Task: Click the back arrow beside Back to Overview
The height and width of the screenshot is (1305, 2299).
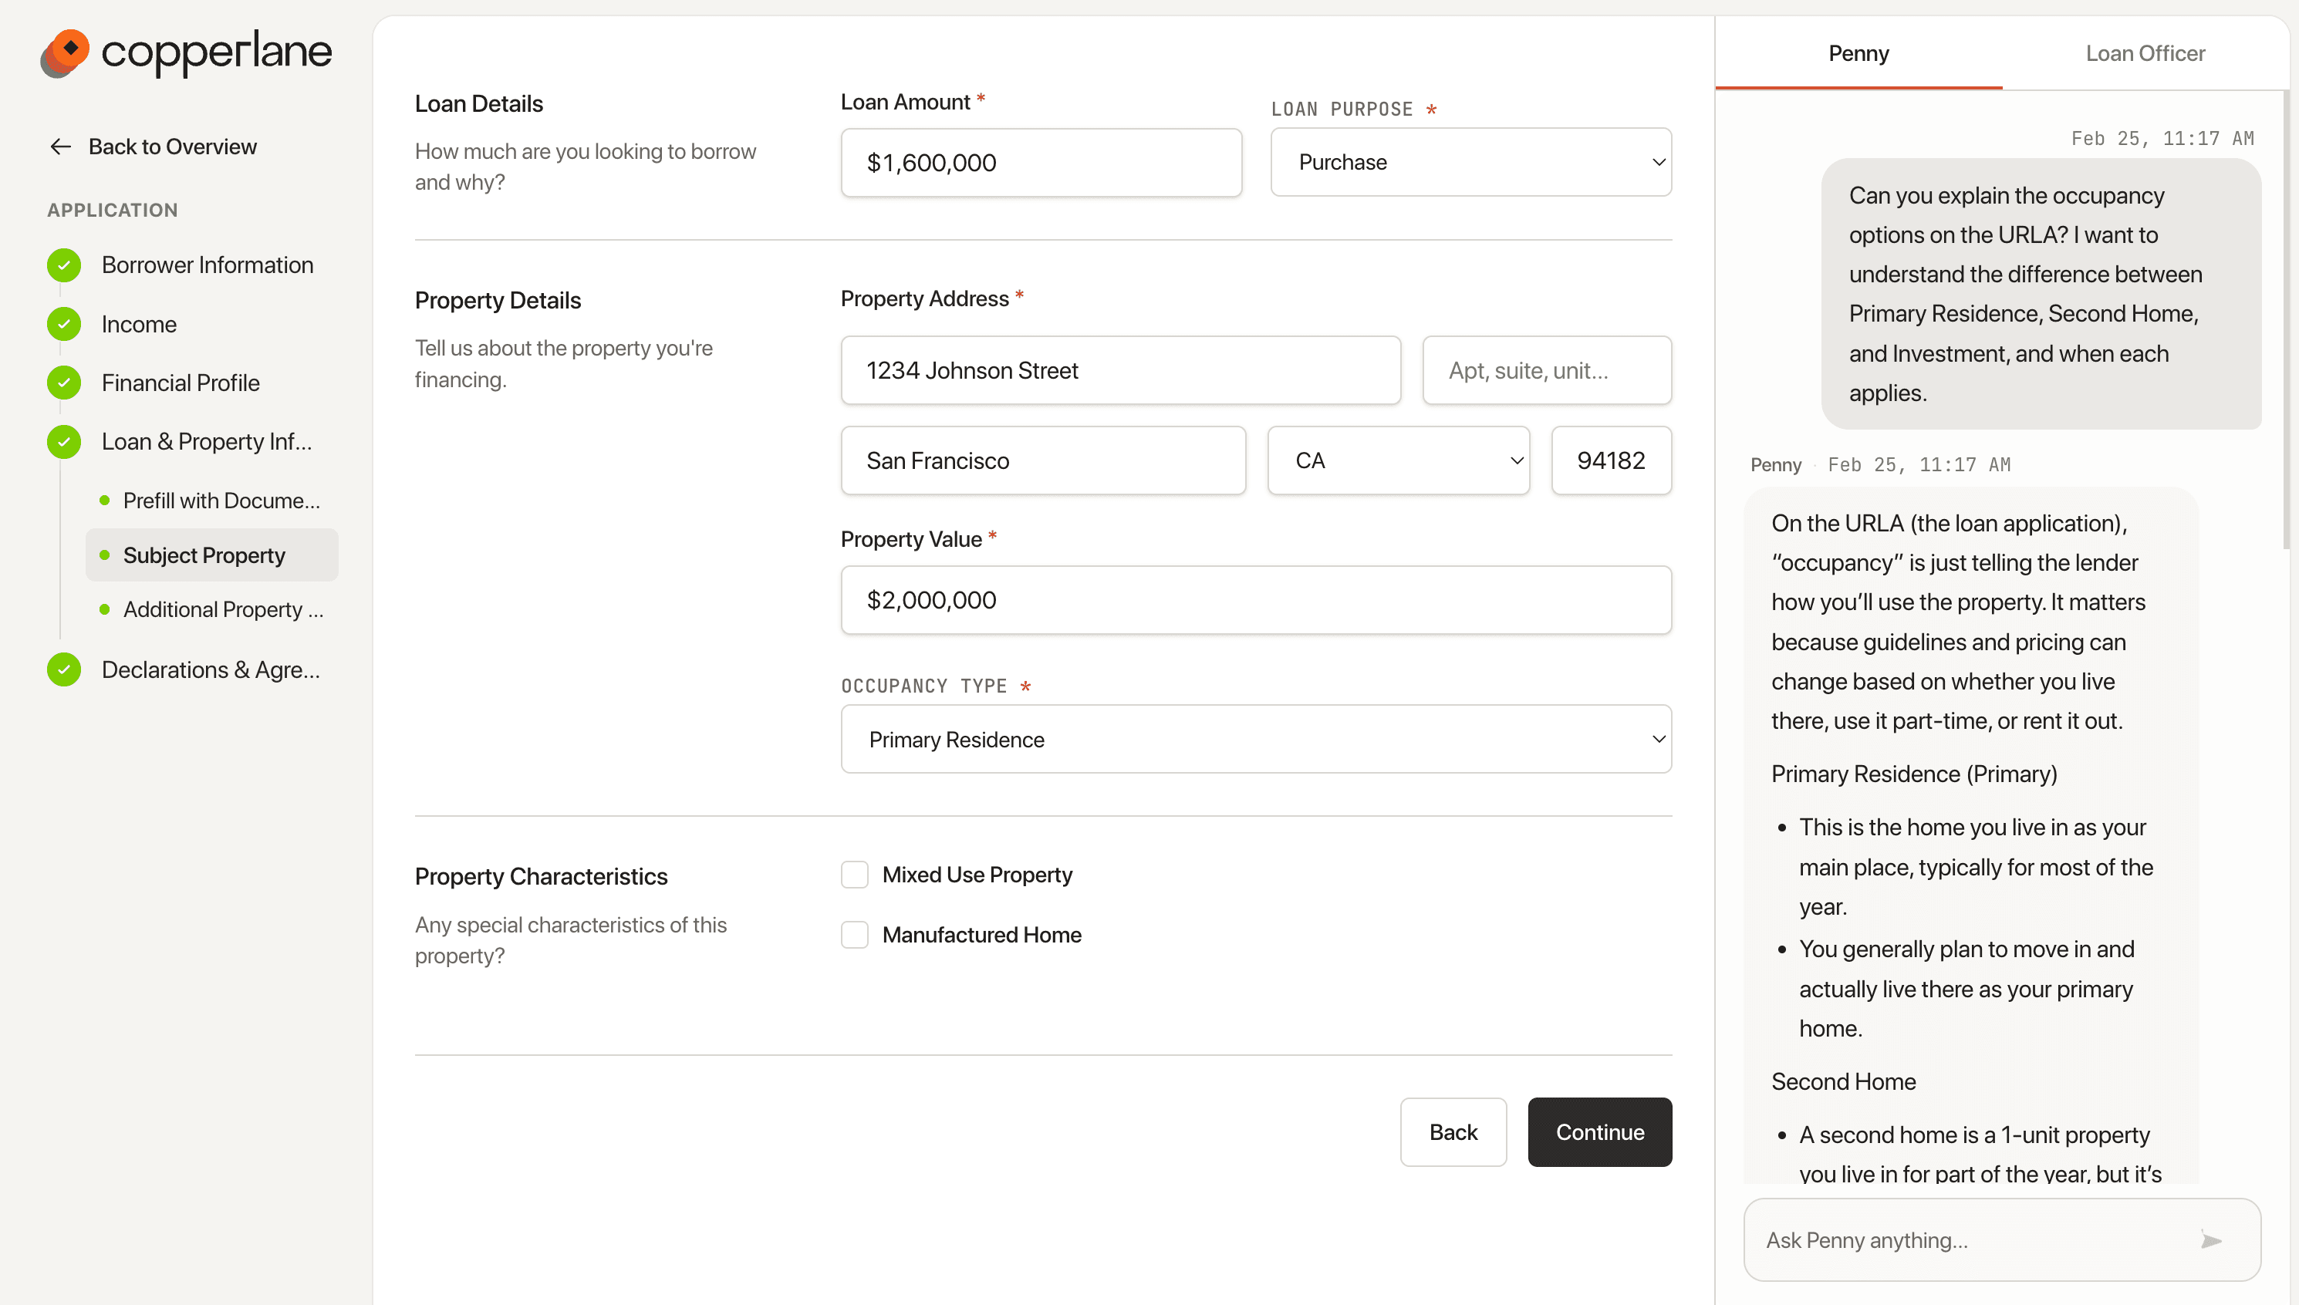Action: (59, 146)
